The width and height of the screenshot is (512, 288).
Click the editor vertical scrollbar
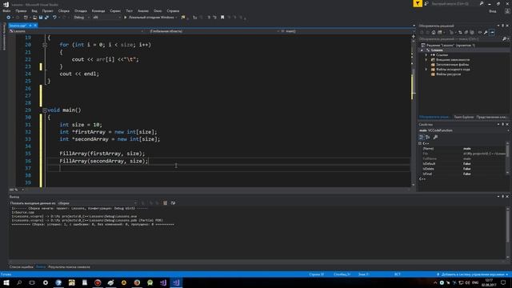(414, 111)
